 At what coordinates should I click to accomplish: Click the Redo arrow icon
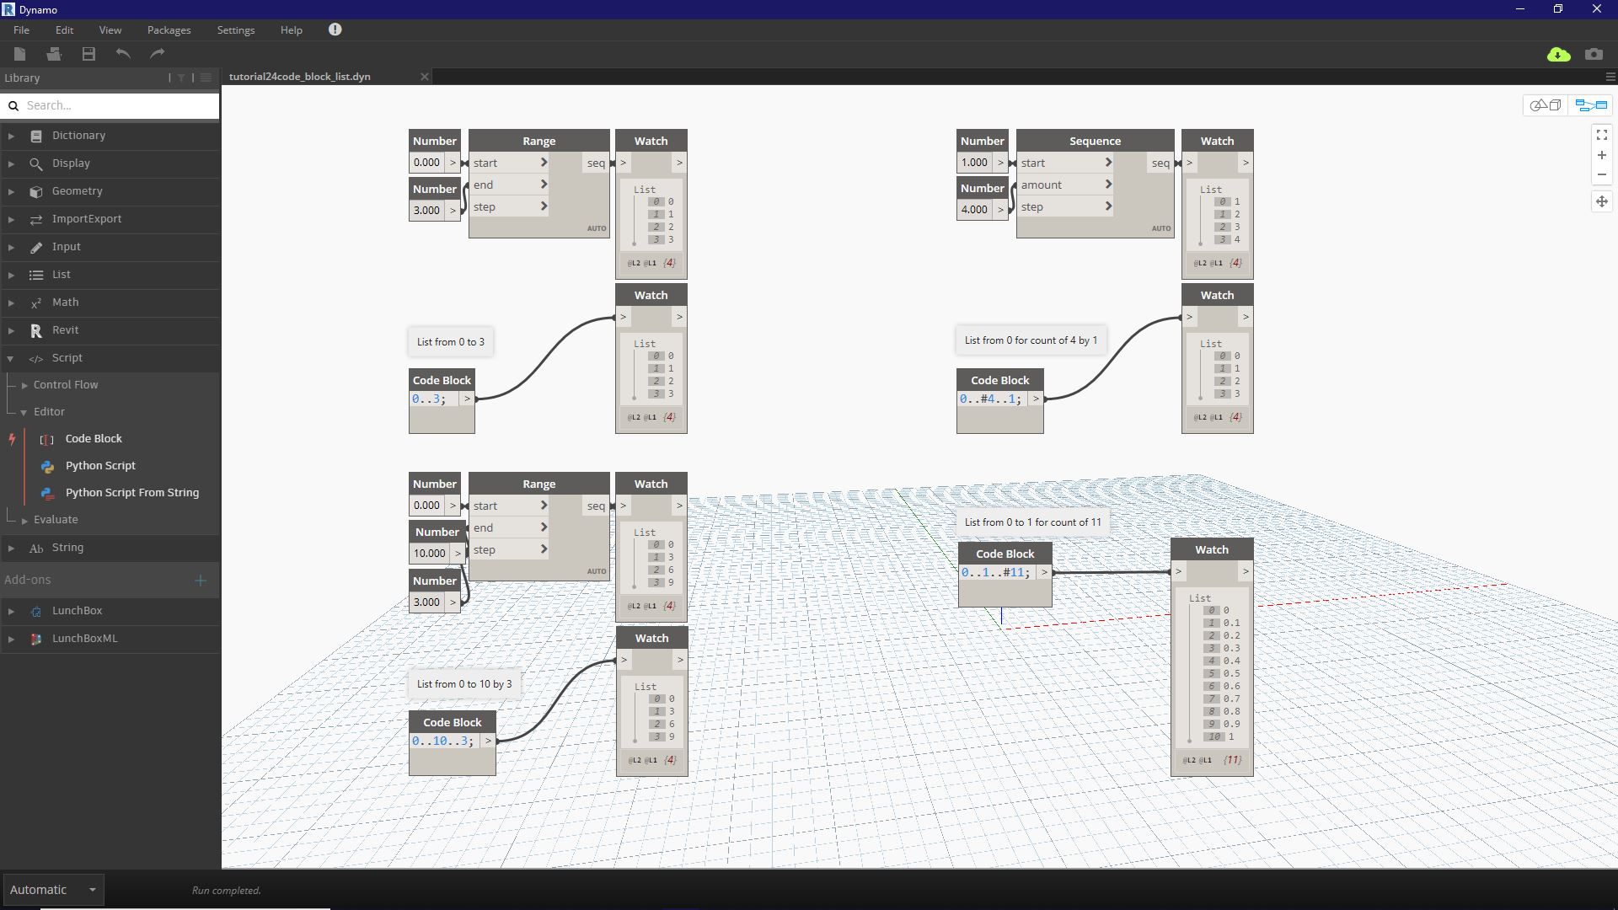tap(158, 54)
